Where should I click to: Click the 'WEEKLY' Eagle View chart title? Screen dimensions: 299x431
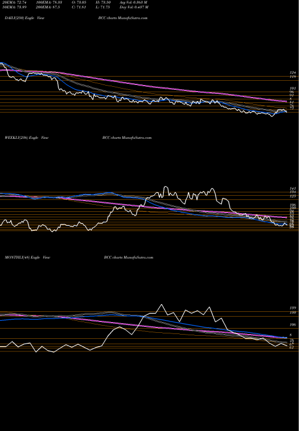coord(27,138)
